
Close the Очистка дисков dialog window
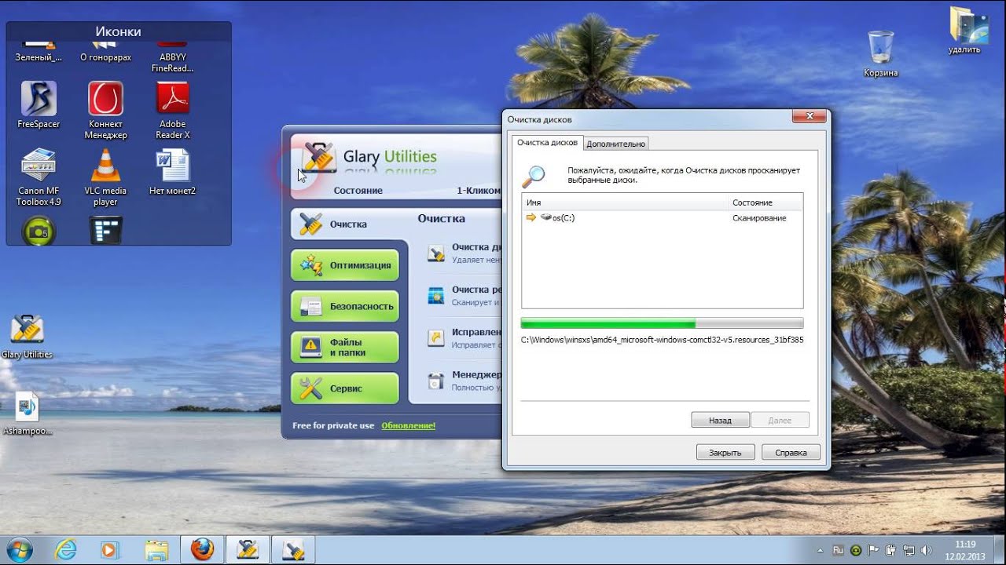pyautogui.click(x=808, y=118)
